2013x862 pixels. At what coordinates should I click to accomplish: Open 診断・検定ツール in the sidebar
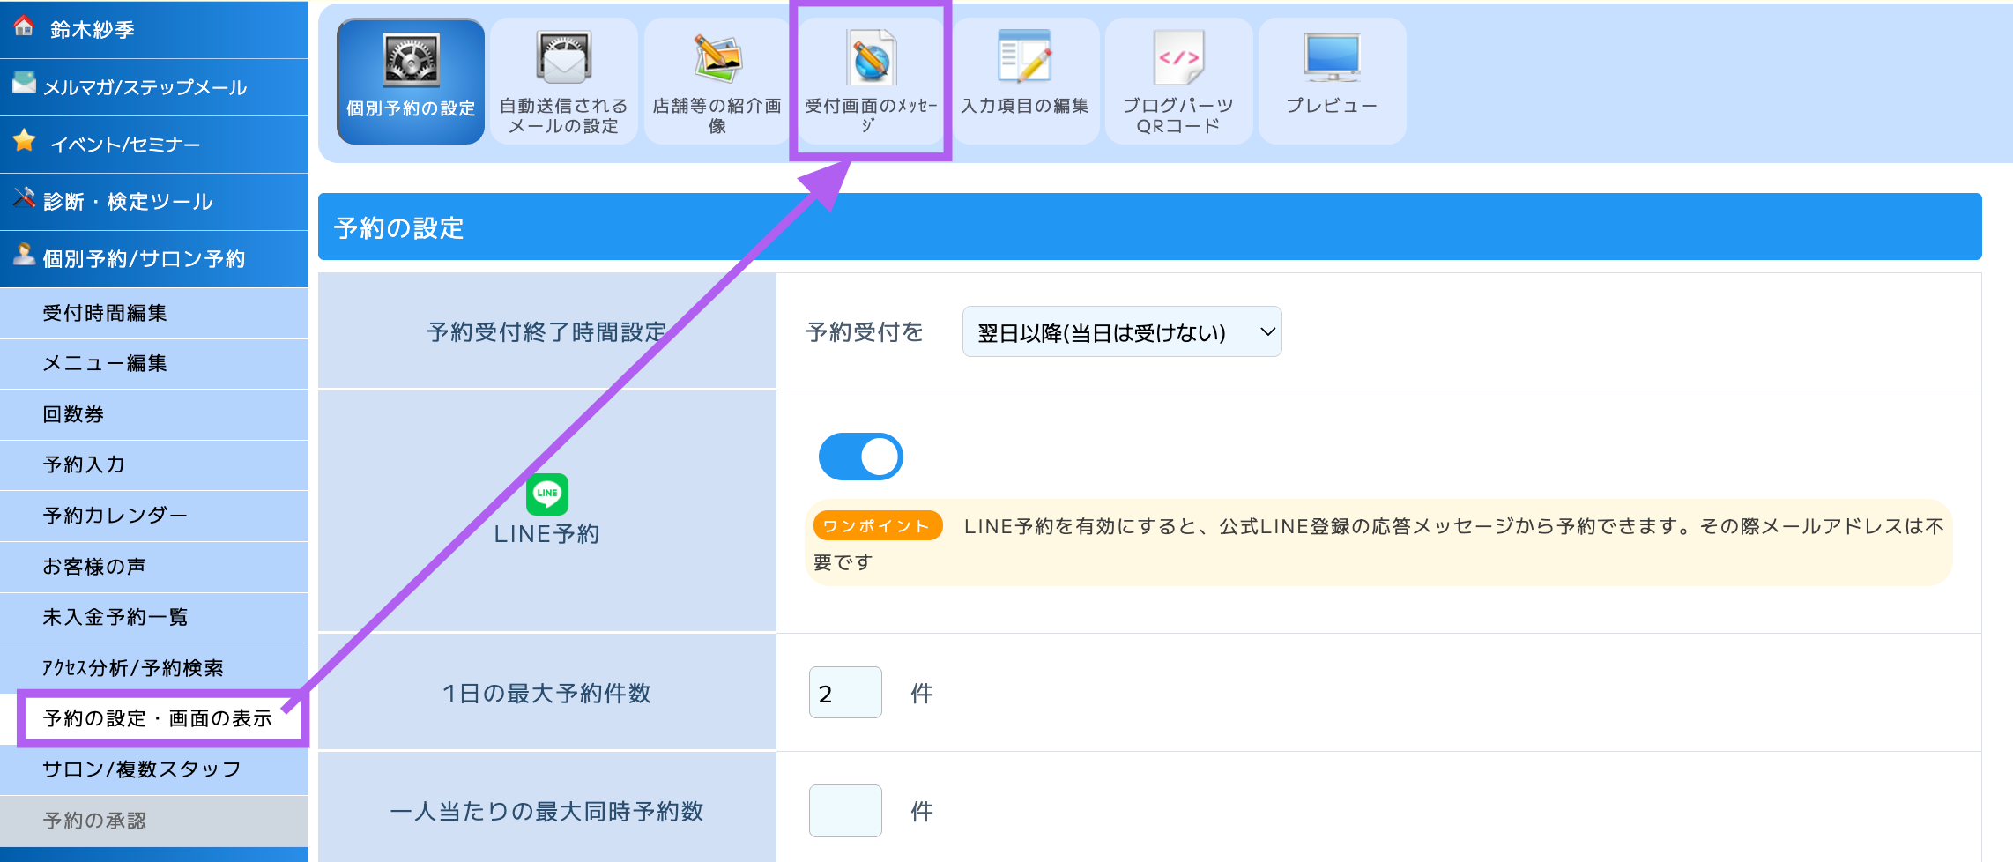point(128,202)
